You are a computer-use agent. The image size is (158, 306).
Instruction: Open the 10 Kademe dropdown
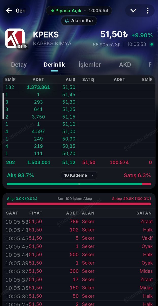[x=79, y=175]
